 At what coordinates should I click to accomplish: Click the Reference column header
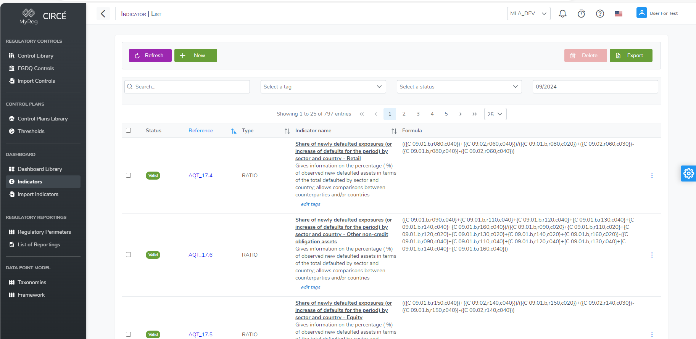[x=201, y=130]
